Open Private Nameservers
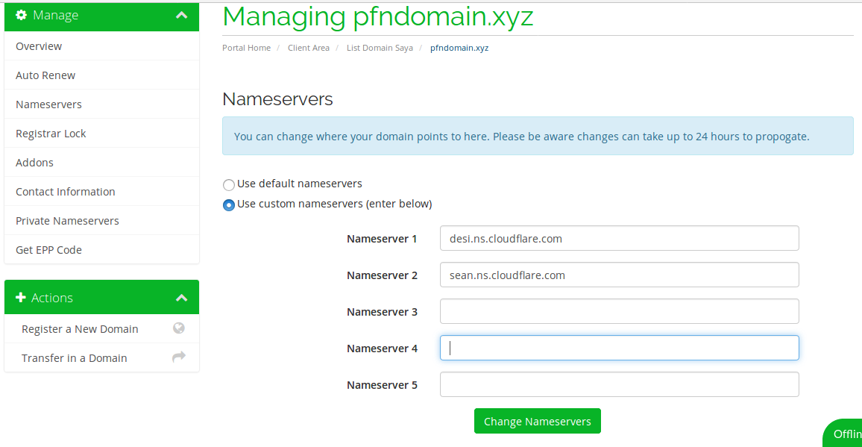 101,222
